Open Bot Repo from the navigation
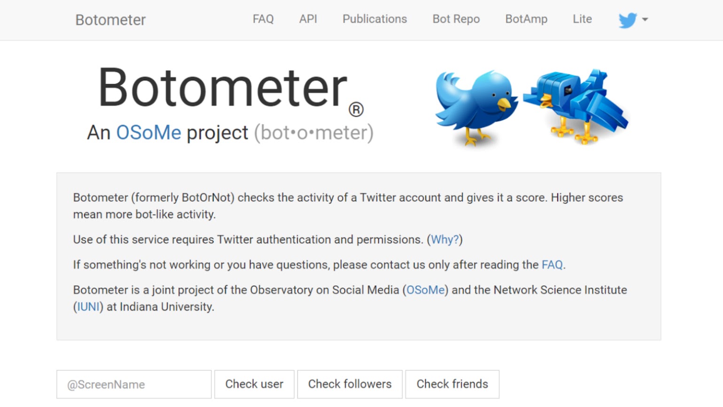The height and width of the screenshot is (407, 723). pyautogui.click(x=456, y=19)
